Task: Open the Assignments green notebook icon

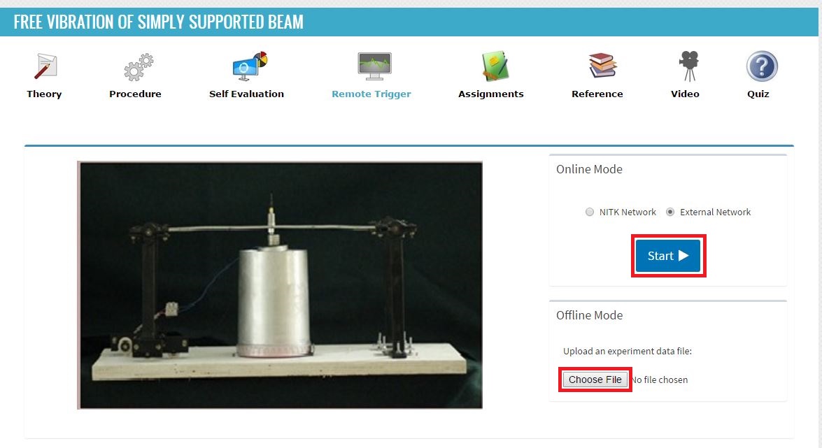Action: (x=495, y=66)
